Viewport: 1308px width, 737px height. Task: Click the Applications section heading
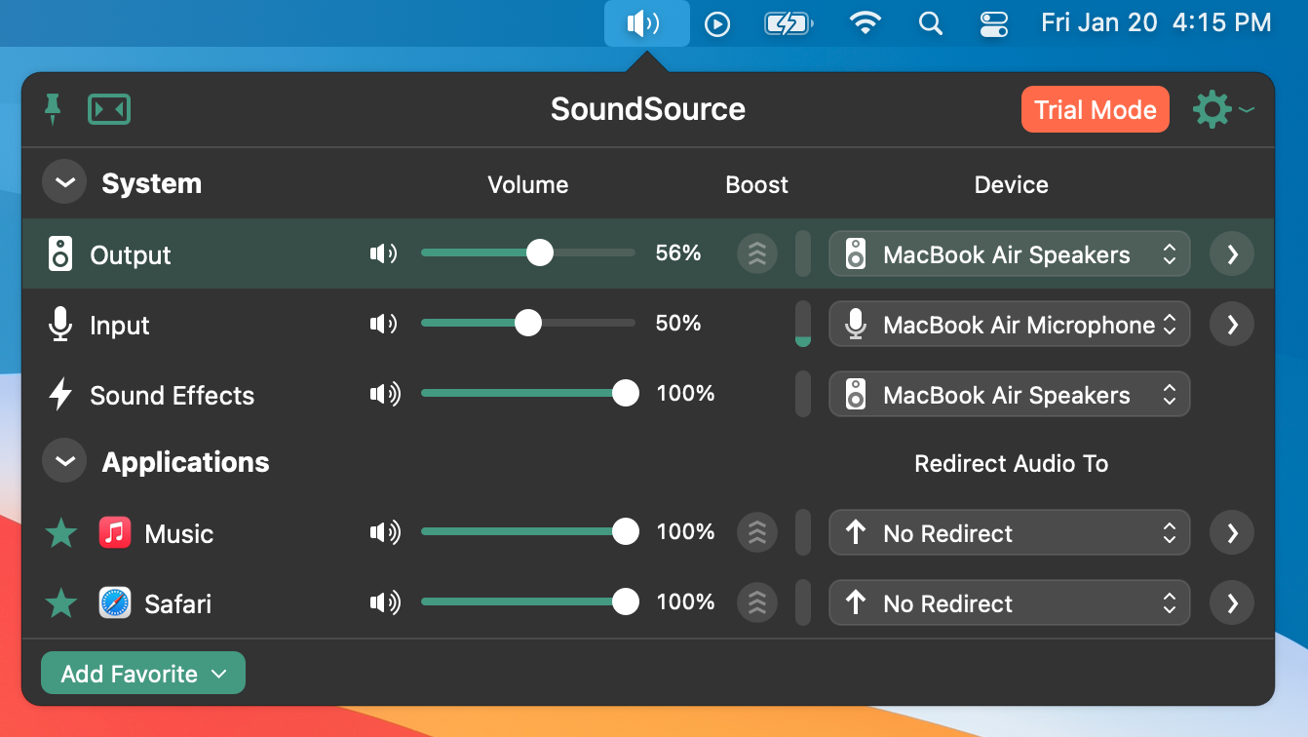coord(185,461)
